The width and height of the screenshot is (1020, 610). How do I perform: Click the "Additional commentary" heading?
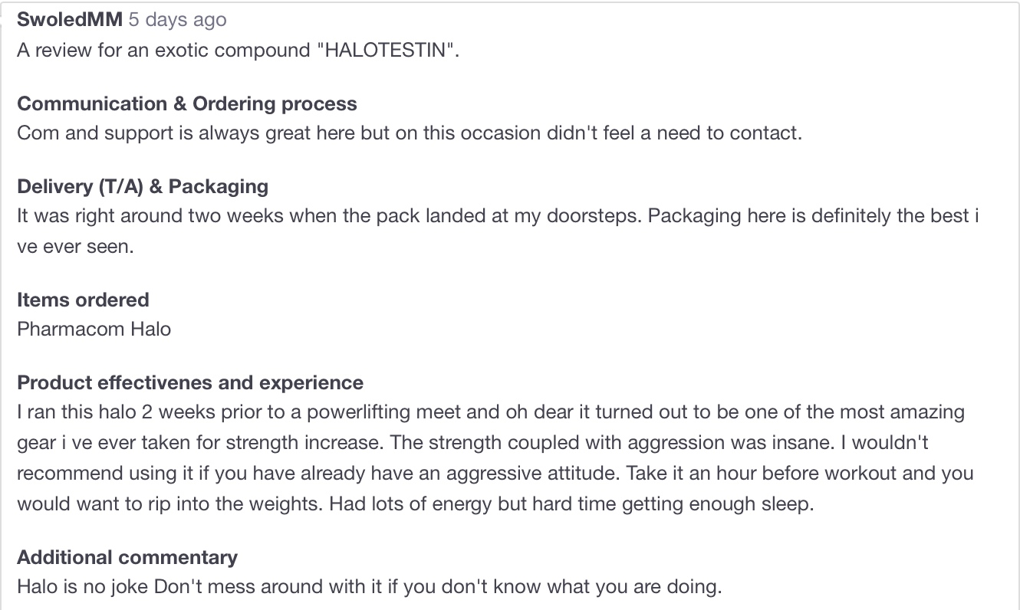tap(127, 557)
